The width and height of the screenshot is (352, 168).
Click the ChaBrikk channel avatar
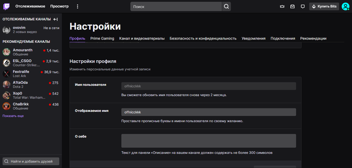click(6, 106)
